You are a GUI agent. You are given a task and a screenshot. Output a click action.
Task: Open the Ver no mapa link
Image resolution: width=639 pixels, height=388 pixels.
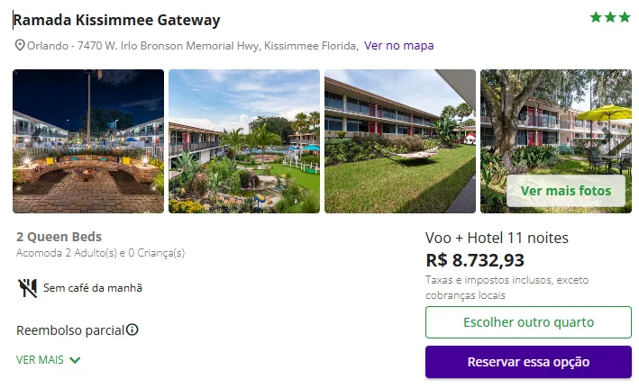click(x=398, y=46)
